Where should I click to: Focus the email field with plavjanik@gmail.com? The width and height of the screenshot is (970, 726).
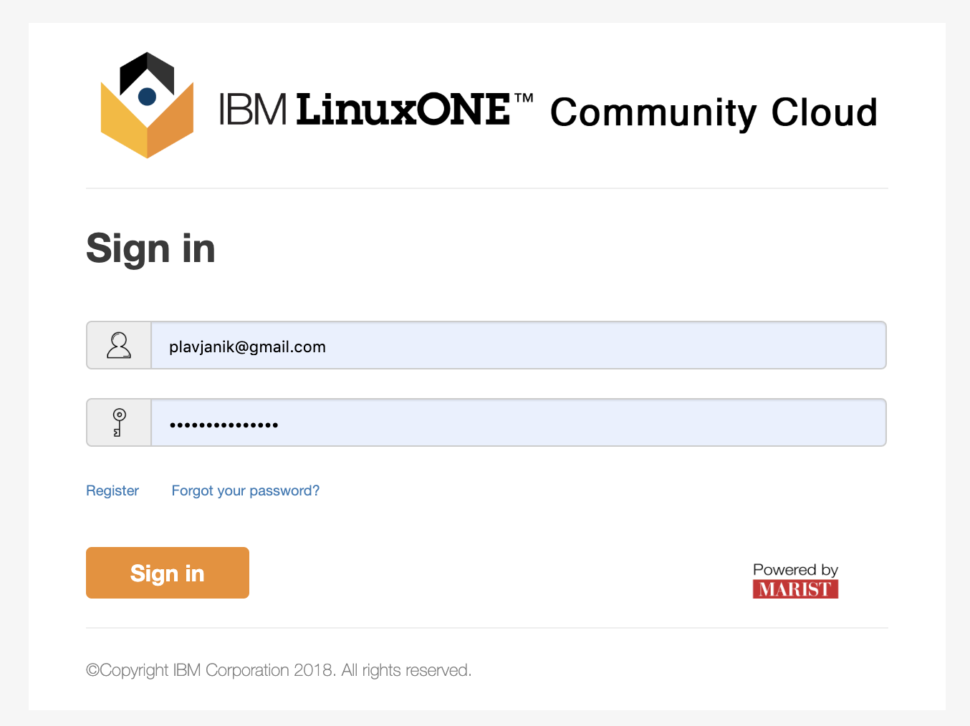(x=519, y=345)
